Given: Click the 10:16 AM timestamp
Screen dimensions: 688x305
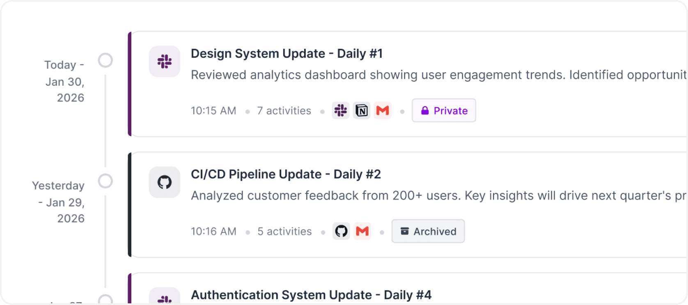Looking at the screenshot, I should (213, 231).
